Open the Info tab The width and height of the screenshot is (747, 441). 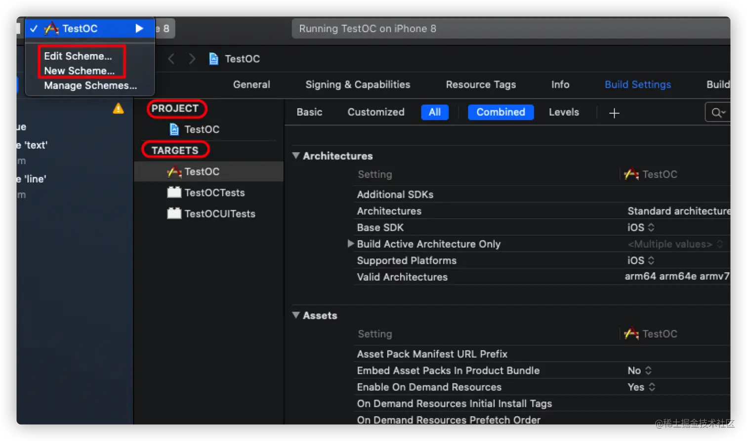[560, 84]
